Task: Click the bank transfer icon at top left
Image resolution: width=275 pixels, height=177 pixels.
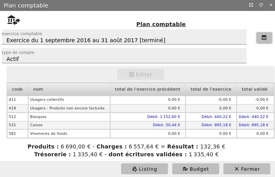Action: pyautogui.click(x=13, y=20)
